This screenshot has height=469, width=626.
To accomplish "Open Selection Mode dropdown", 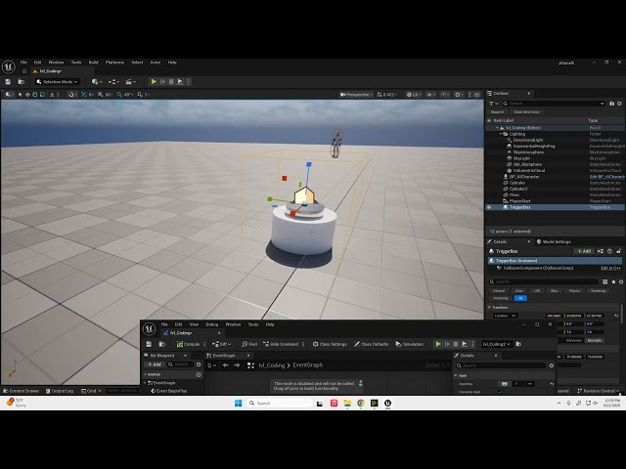I will coord(57,82).
